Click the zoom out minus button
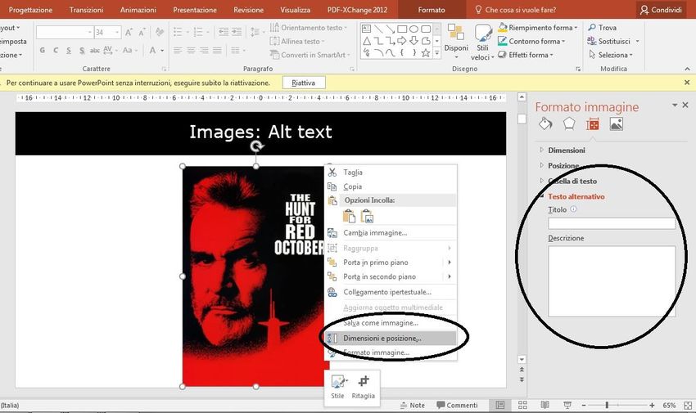Image resolution: width=696 pixels, height=413 pixels. pos(584,405)
